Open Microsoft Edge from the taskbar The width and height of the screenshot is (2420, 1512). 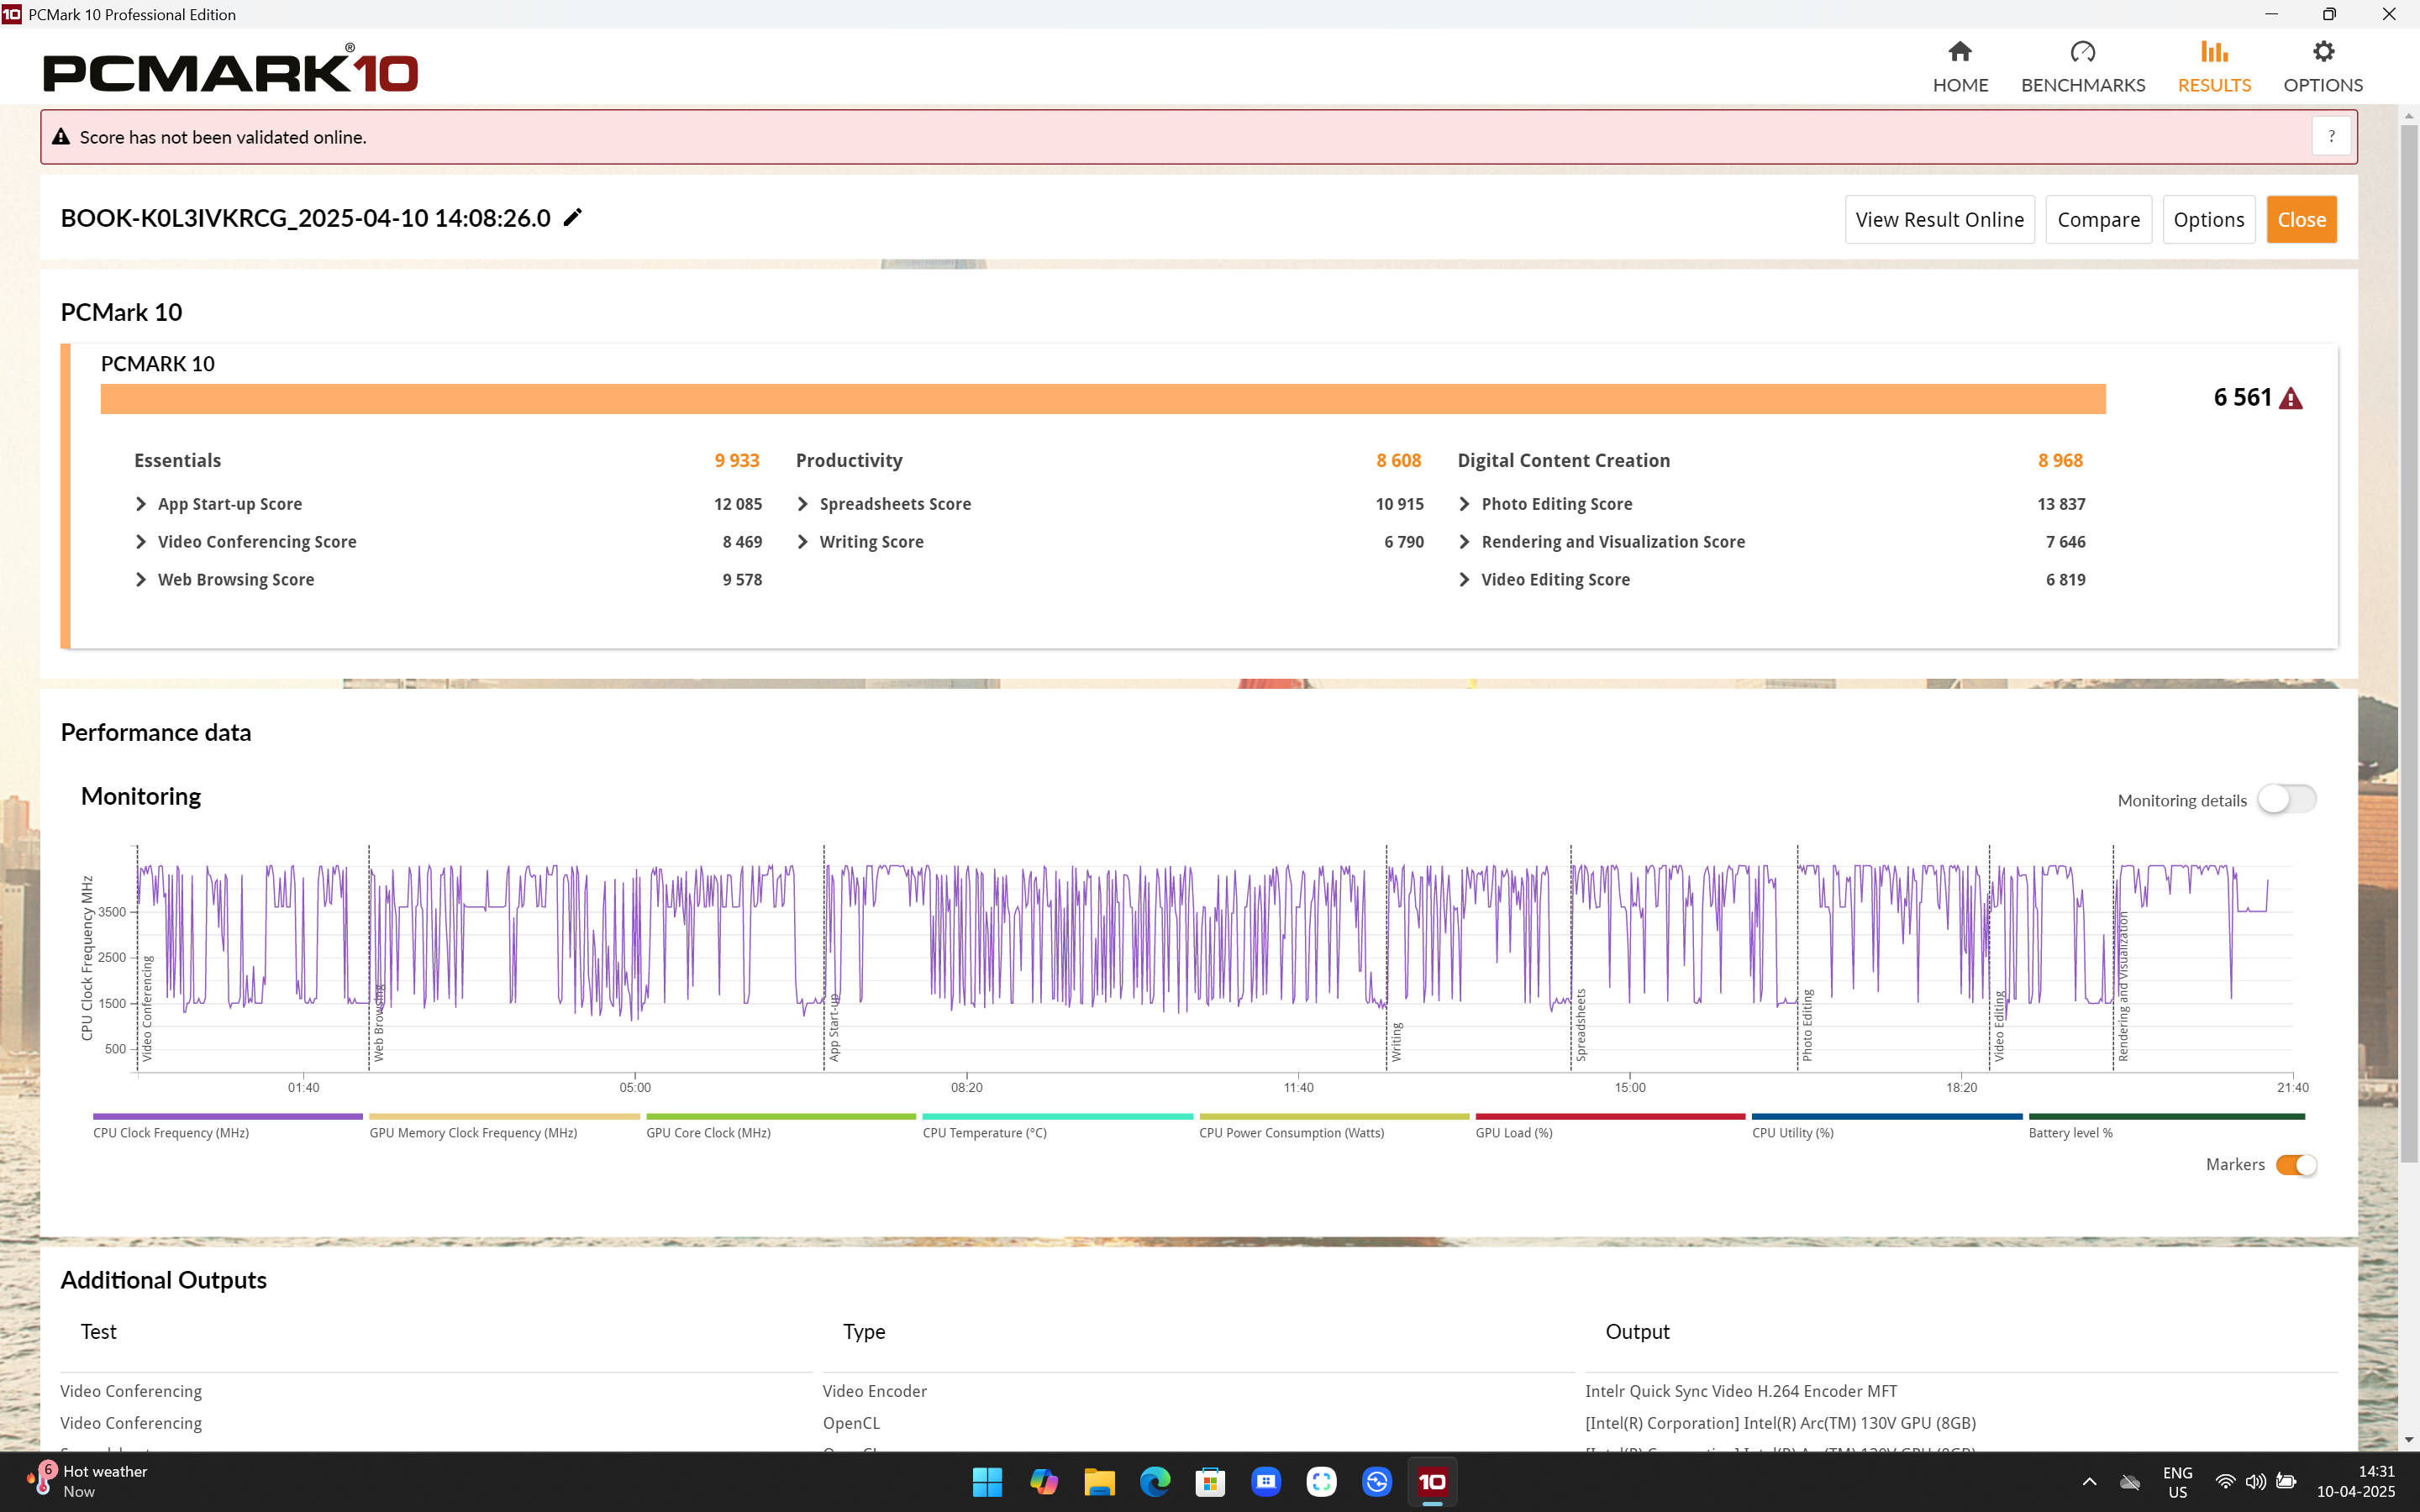tap(1155, 1482)
